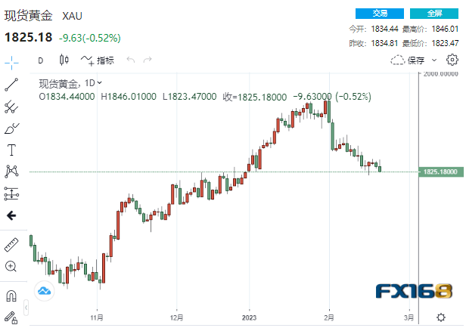Screen dimensions: 466x328
Task: Select the trend line drawing tool
Action: 11,85
